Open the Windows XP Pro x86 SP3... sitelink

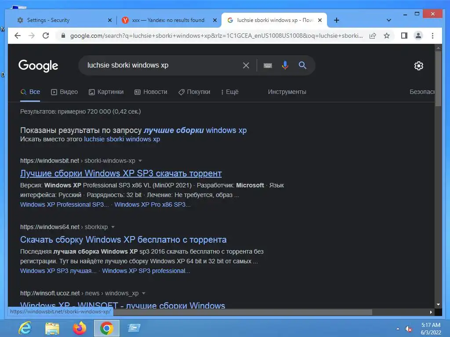(x=152, y=204)
